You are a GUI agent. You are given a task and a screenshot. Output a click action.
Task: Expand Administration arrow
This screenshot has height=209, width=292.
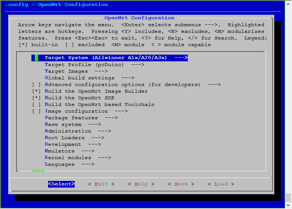tap(105, 131)
